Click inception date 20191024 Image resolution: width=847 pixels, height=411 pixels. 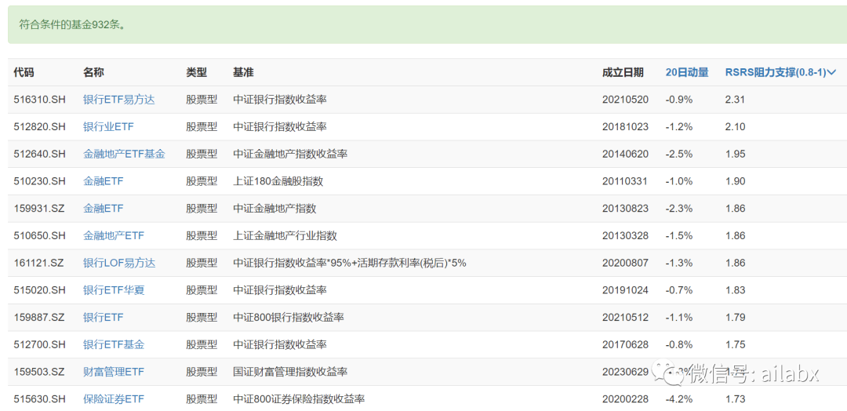pyautogui.click(x=625, y=290)
